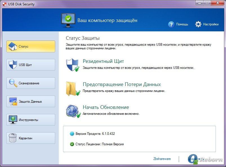Click the trash bin icon for Карантин
This screenshot has height=167, width=226.
point(13,138)
